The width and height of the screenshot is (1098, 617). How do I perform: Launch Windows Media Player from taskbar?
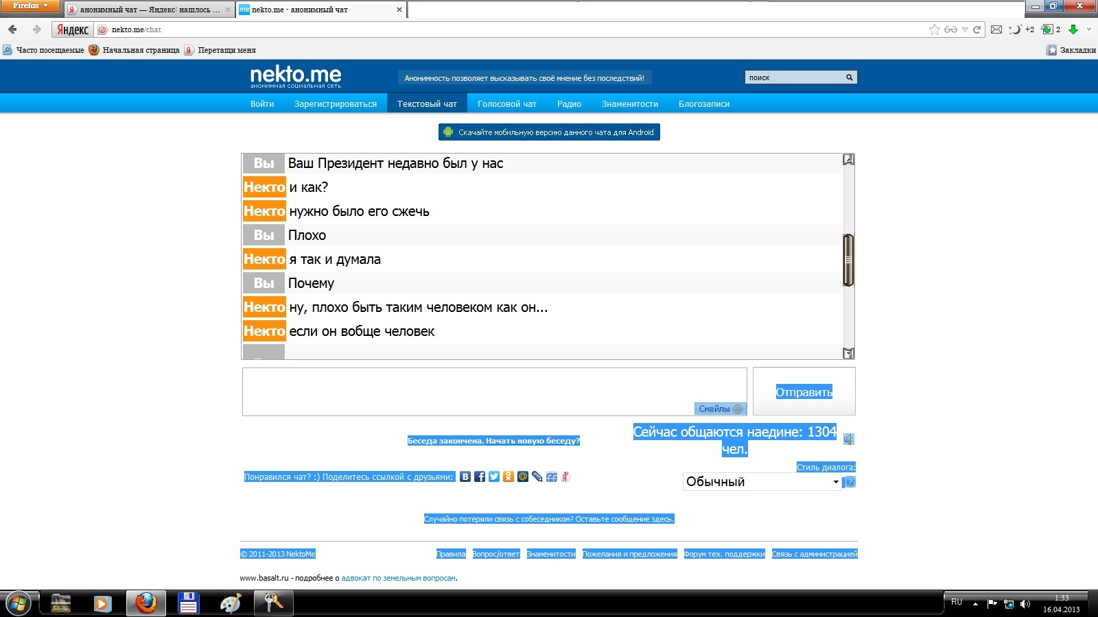pos(102,603)
